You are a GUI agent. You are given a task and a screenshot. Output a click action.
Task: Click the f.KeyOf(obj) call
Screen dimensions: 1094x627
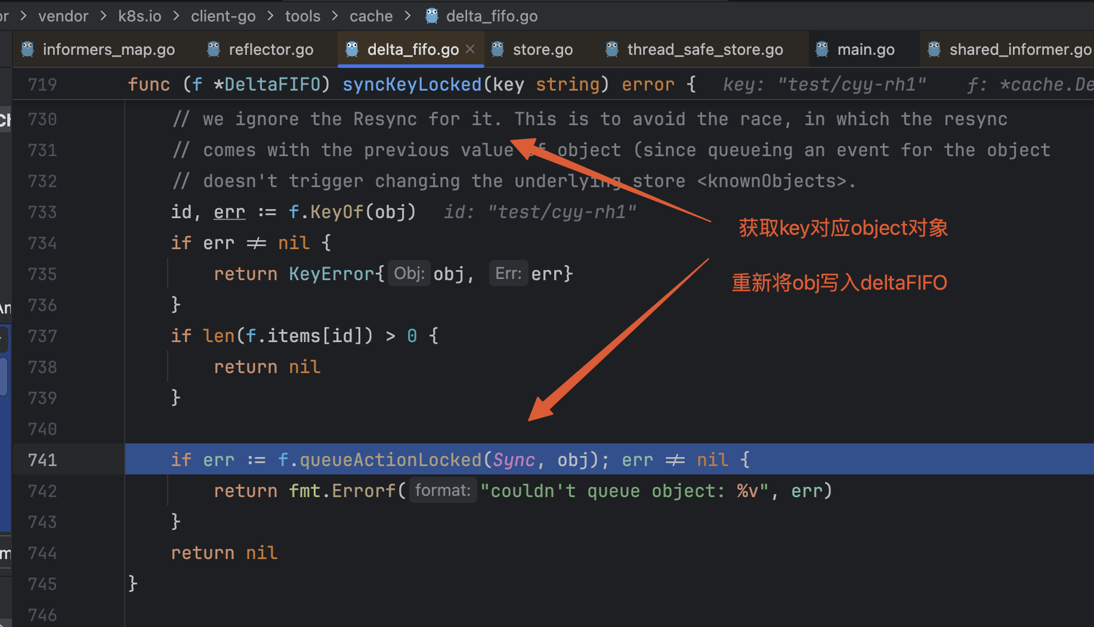point(352,212)
